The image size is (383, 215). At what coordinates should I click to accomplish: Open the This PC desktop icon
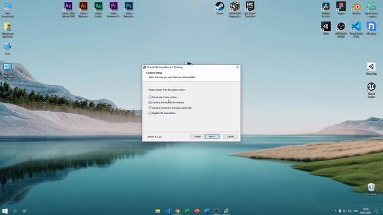tap(8, 10)
